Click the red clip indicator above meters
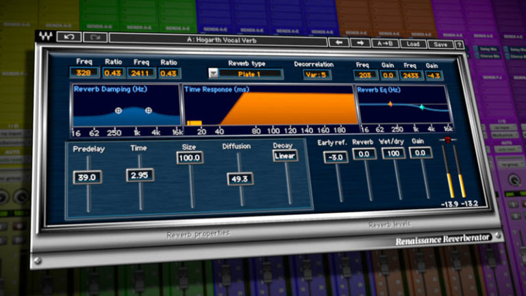526x296 pixels. click(x=449, y=140)
